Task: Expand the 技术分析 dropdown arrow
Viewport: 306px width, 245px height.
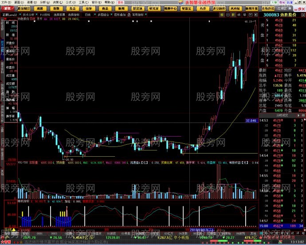Action: point(36,15)
